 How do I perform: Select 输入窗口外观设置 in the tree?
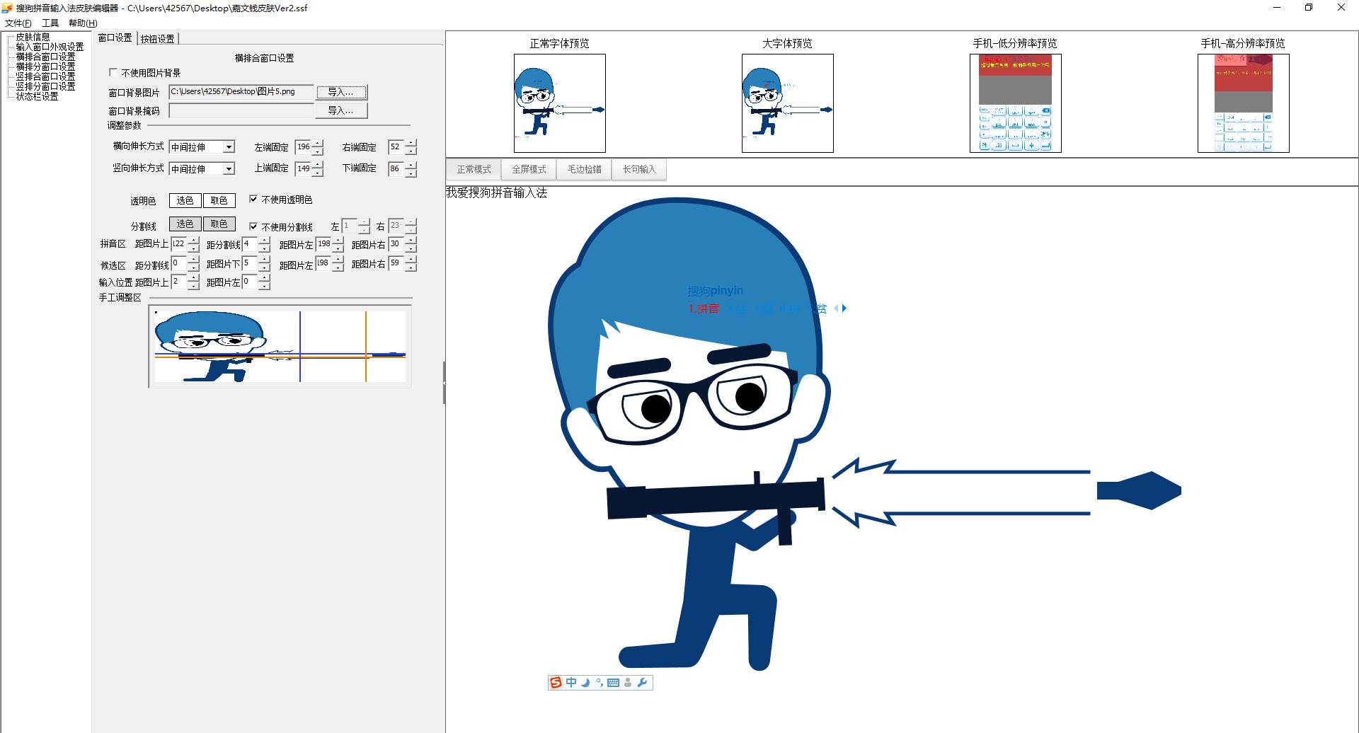click(x=50, y=47)
